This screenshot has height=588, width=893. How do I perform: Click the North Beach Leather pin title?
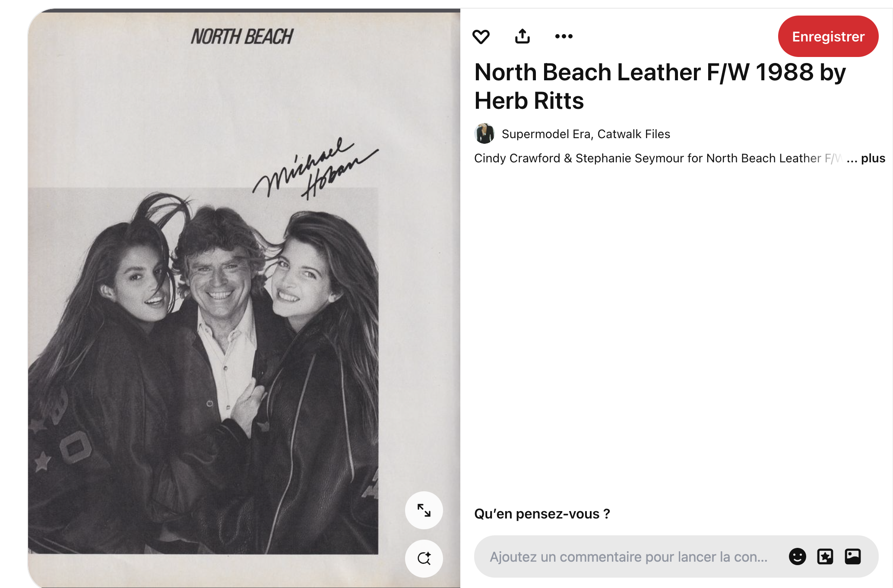point(660,86)
